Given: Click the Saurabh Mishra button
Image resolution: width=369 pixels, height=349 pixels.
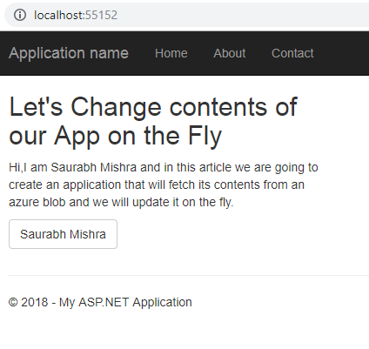Looking at the screenshot, I should tap(63, 234).
